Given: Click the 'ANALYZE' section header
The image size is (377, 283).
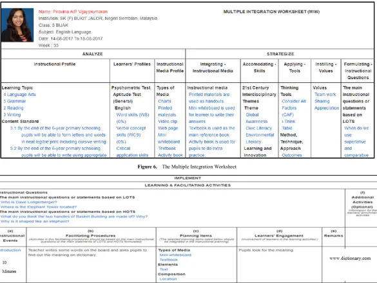Looking at the screenshot, I should (x=93, y=54).
